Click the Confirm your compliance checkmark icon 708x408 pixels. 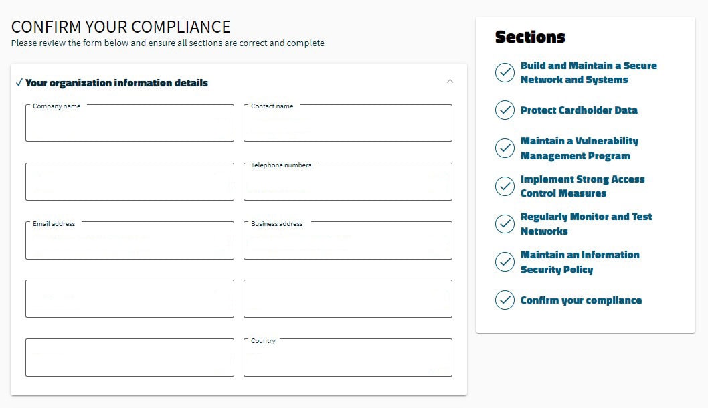point(505,300)
